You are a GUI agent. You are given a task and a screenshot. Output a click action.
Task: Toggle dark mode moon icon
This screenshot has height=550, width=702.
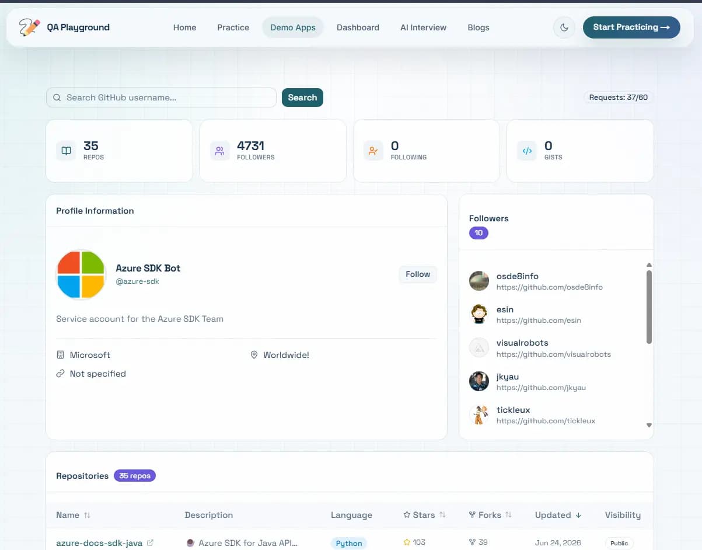(564, 27)
